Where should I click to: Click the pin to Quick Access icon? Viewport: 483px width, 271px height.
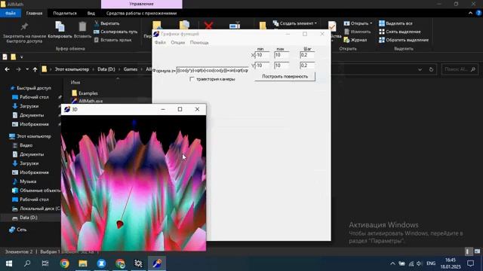24,26
